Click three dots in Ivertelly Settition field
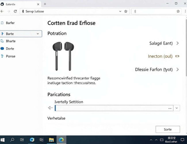Image resolution: width=187 pixels, height=144 pixels. click(170, 108)
